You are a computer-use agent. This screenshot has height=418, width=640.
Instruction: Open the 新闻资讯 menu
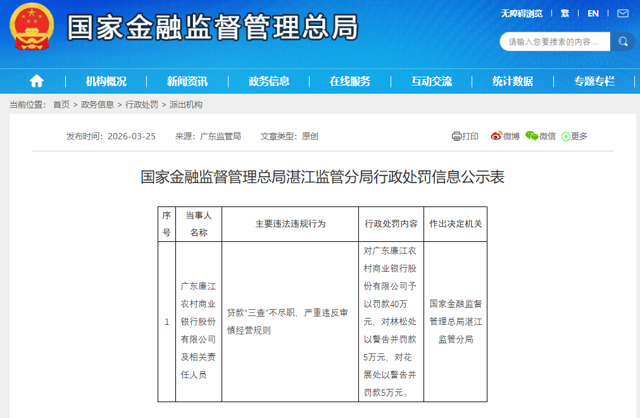(187, 81)
